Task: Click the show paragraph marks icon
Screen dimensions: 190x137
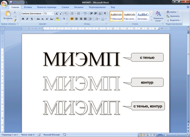Action: (105, 13)
